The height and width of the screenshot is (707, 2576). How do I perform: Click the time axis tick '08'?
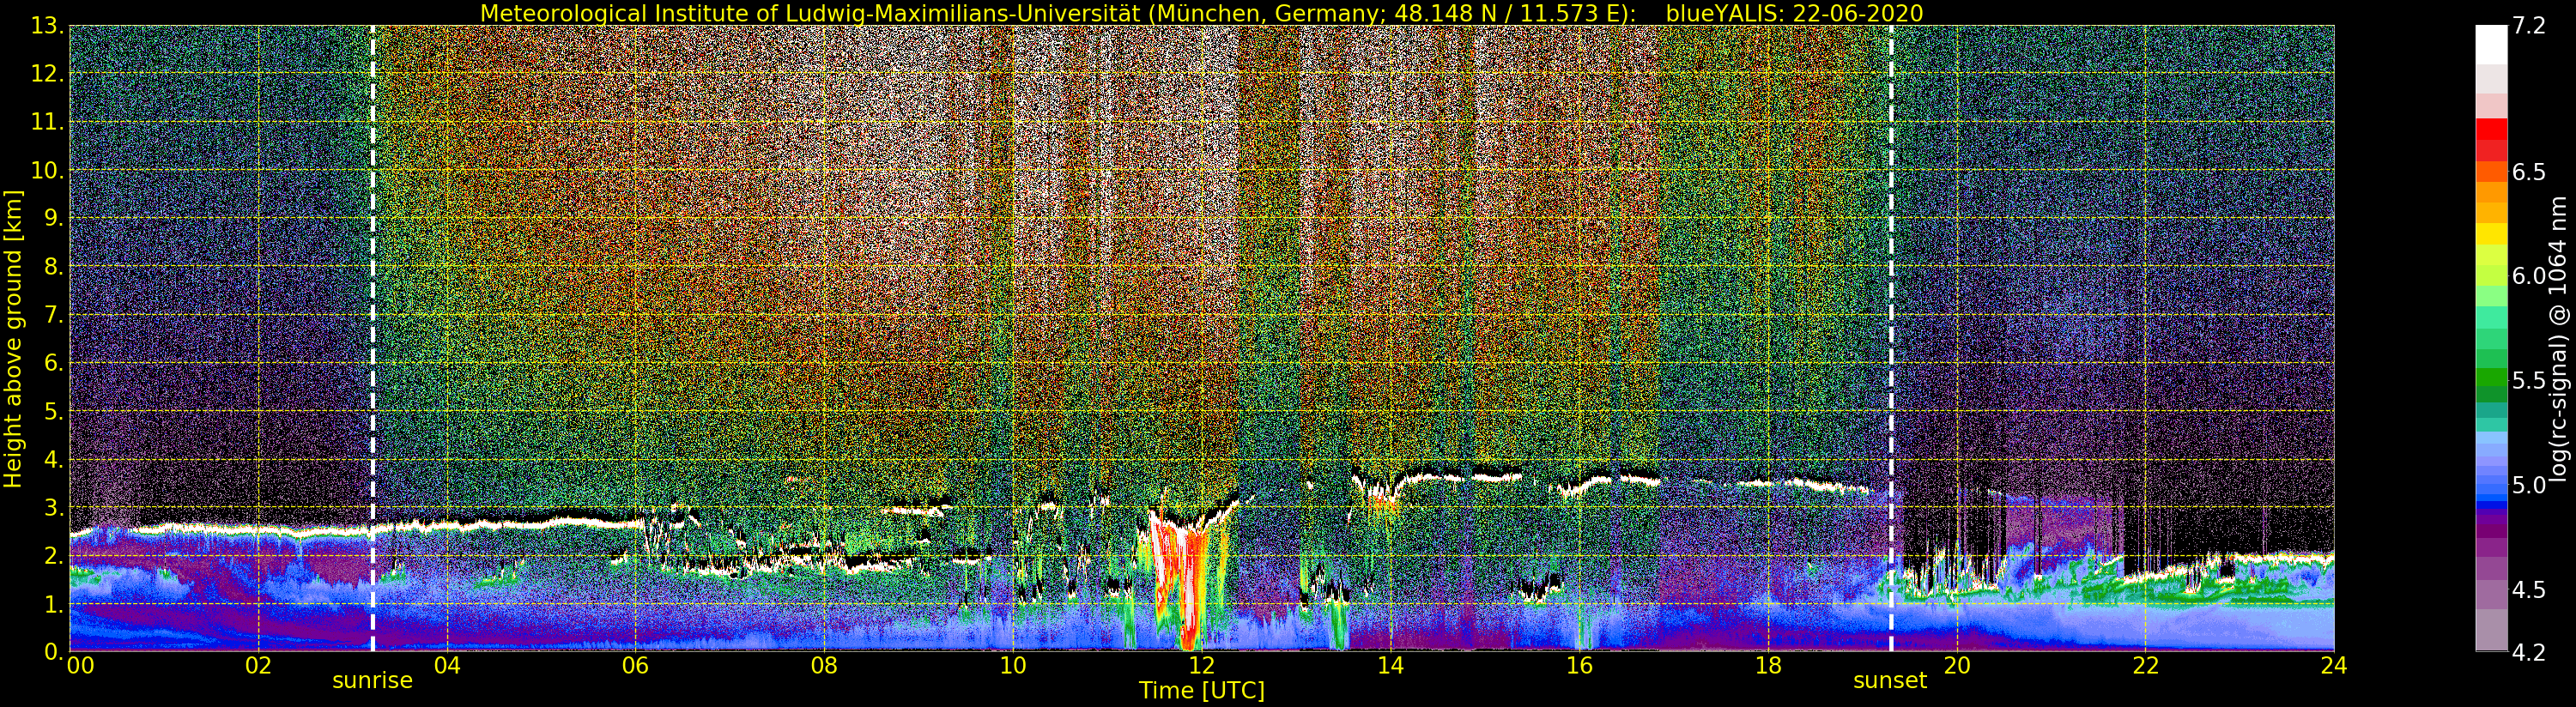point(824,665)
